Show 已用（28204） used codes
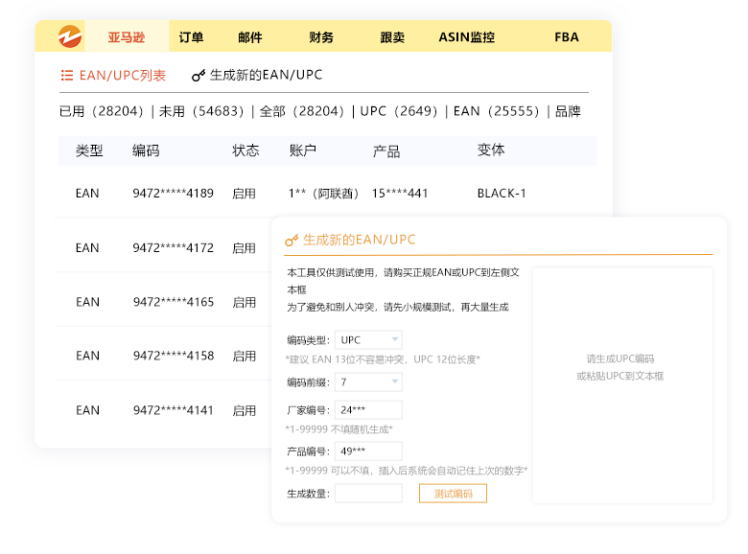Screen dimensions: 748x554 101,111
